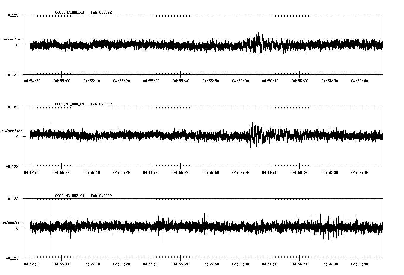404x275 pixels.
Task: Click the cm/sec/sec unit label of HNZ plot
Action: point(12,223)
